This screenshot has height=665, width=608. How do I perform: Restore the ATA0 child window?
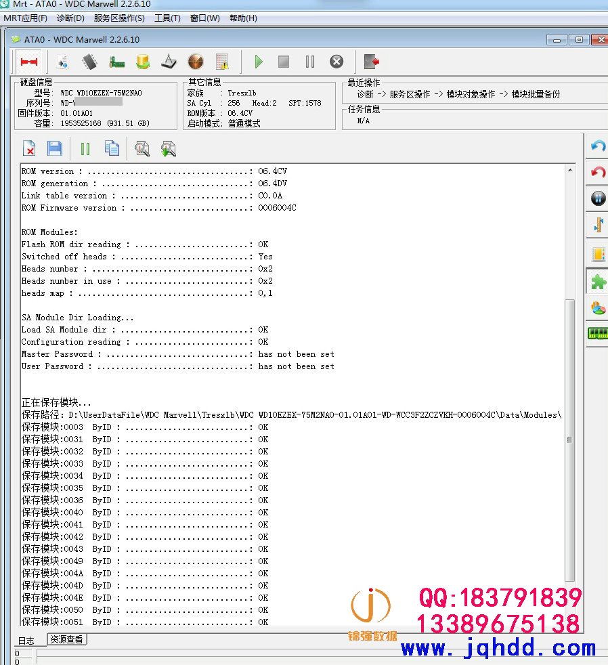(579, 40)
